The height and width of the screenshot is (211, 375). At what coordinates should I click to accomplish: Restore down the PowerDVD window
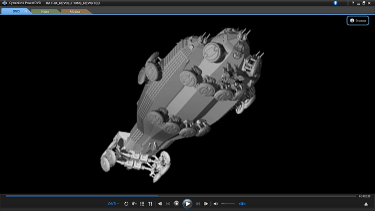point(364,3)
